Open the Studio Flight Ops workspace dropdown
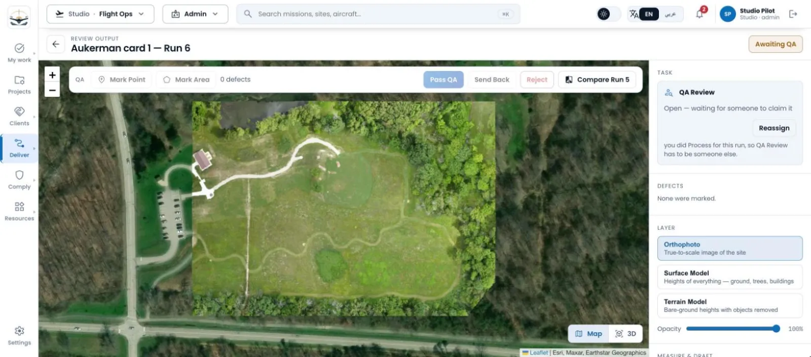 click(100, 14)
